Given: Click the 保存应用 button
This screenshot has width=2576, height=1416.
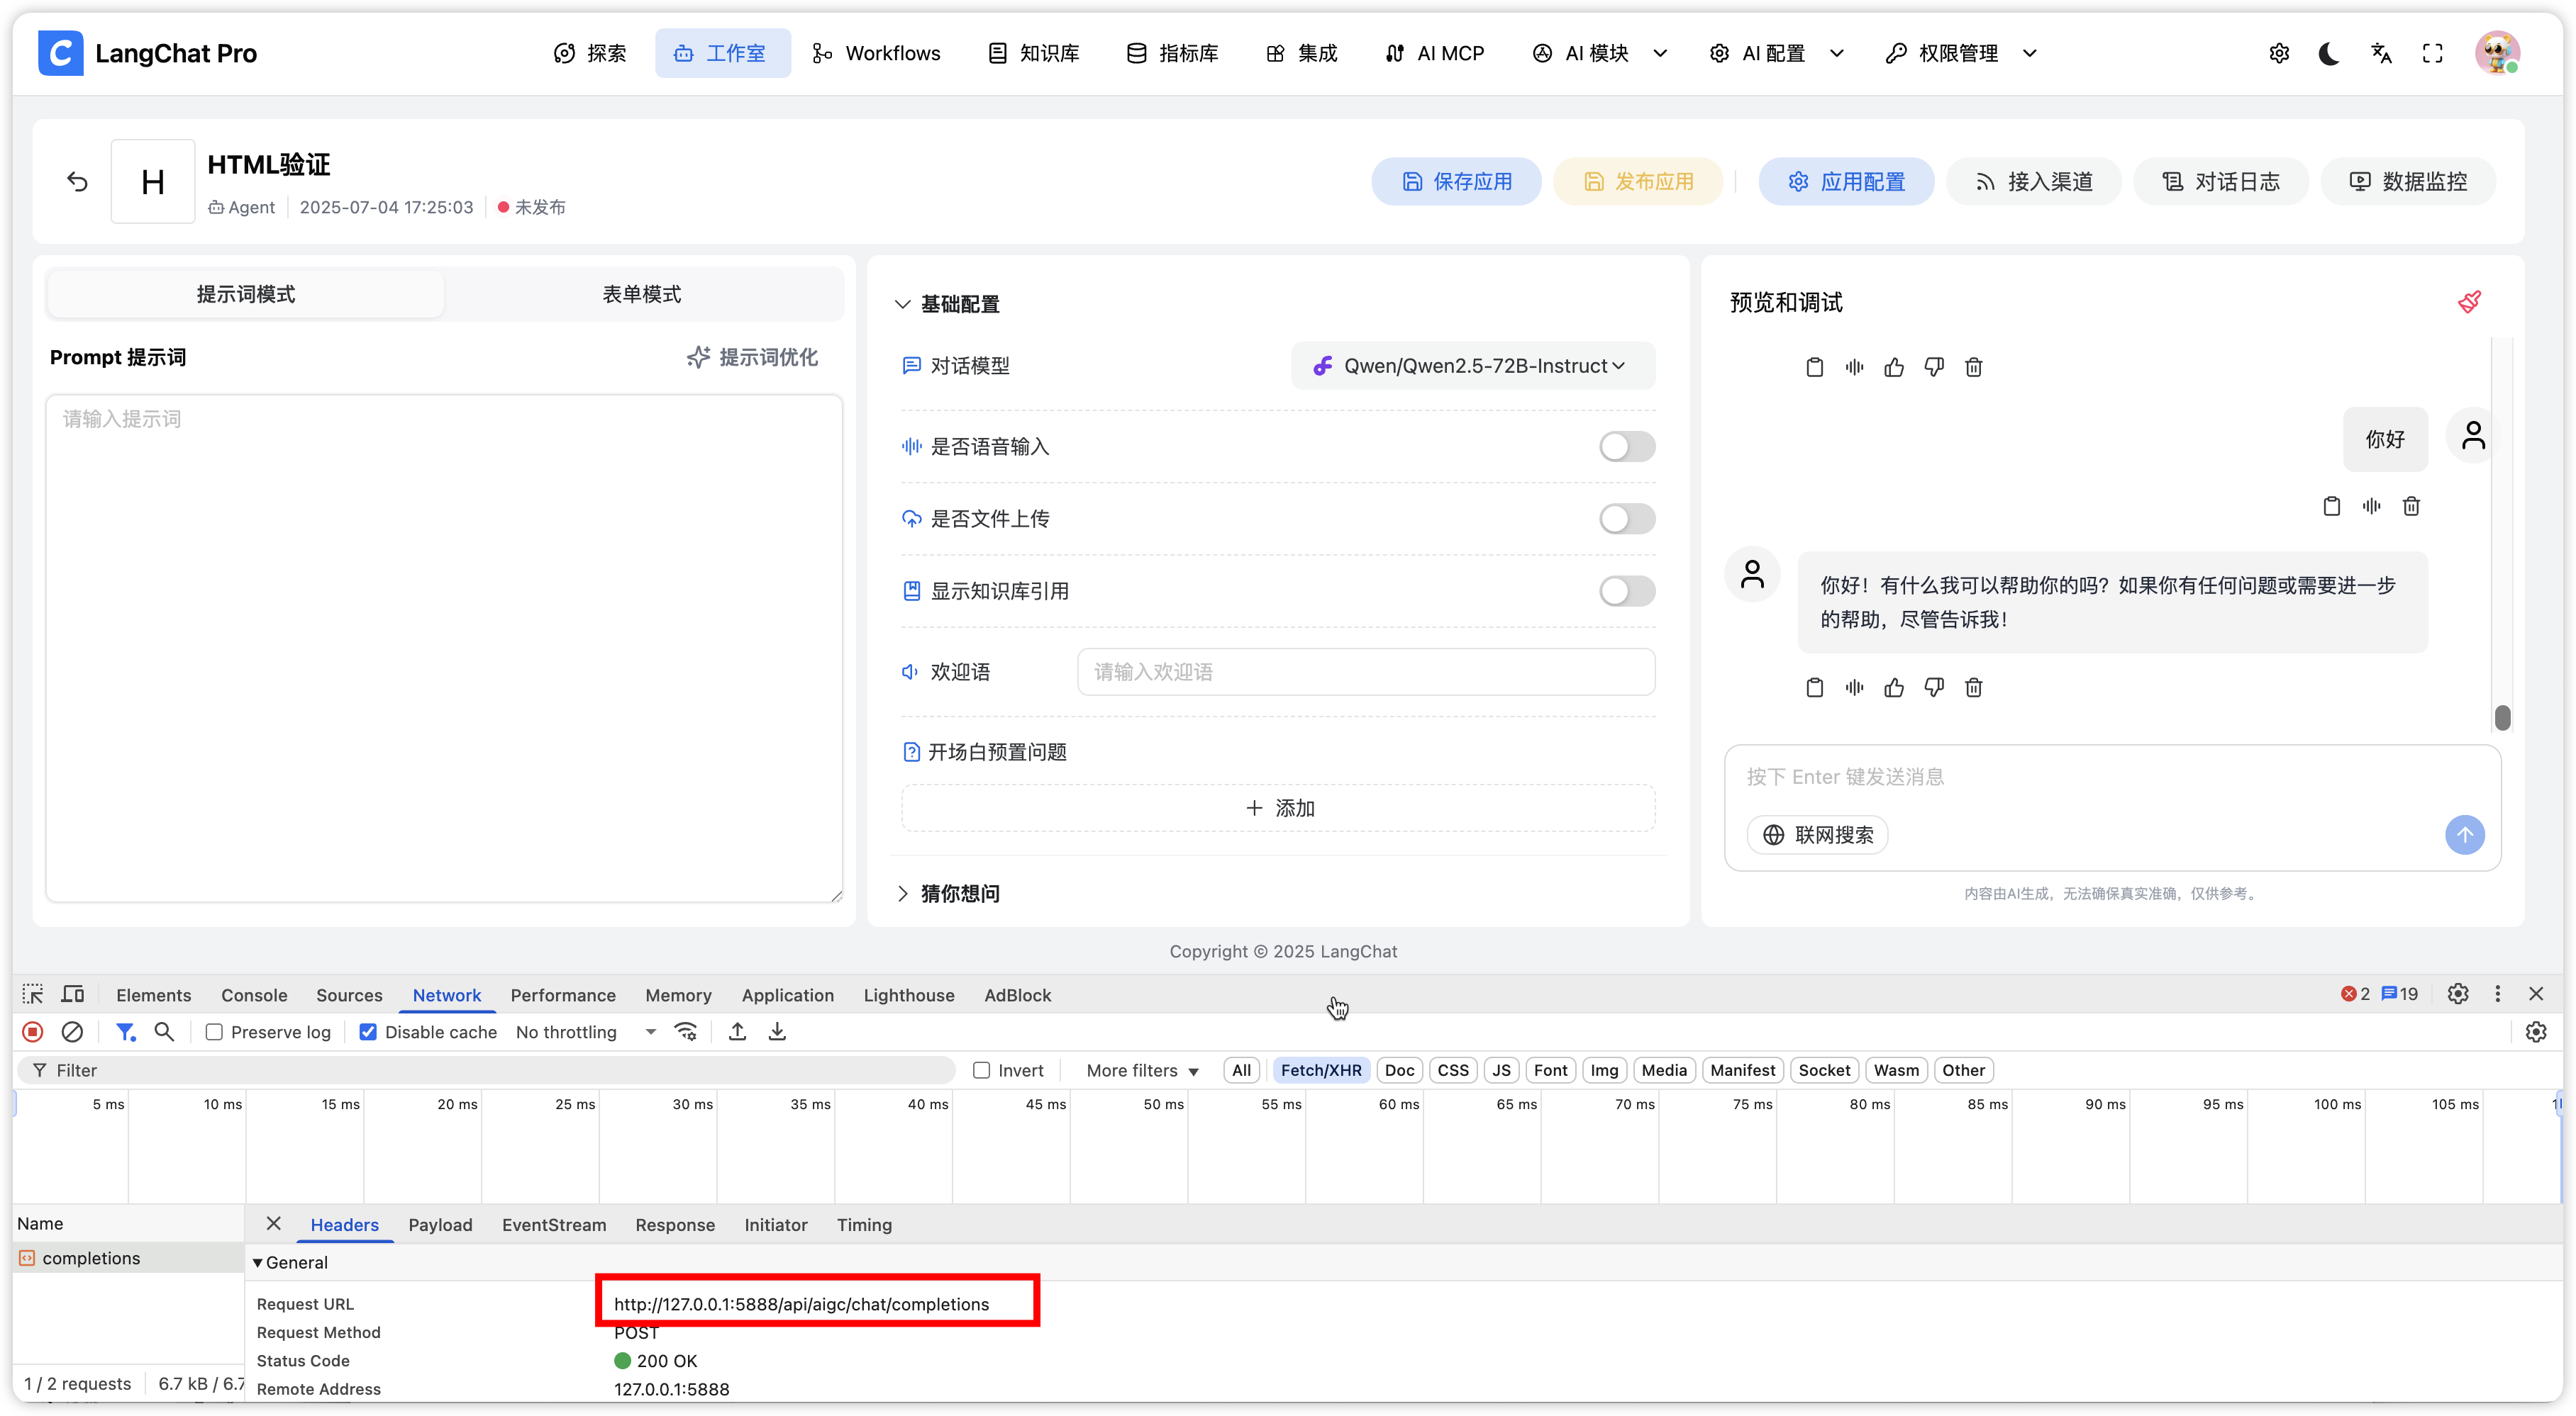Looking at the screenshot, I should tap(1456, 181).
